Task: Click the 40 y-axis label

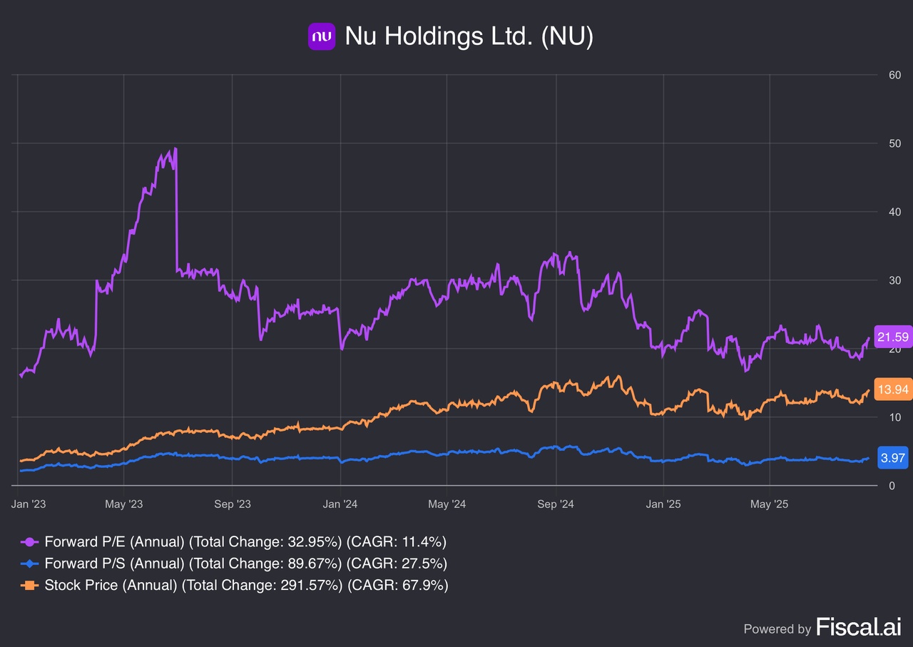Action: point(894,212)
